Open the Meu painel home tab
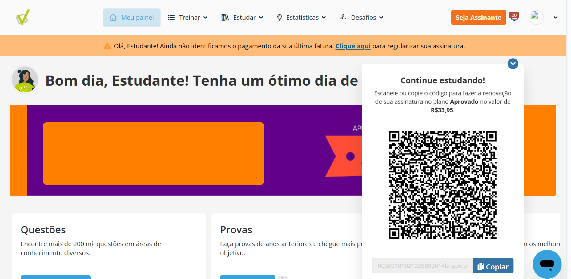Viewport: 571px width, 279px height. [x=131, y=18]
